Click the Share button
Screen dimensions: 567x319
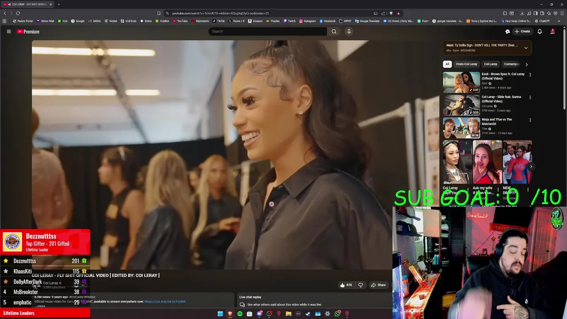(x=378, y=285)
